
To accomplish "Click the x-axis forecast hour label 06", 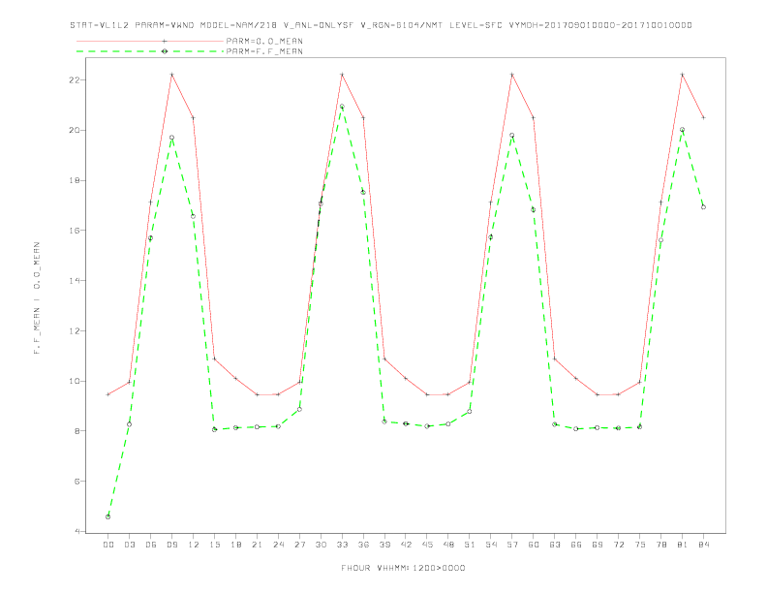I will (x=151, y=545).
